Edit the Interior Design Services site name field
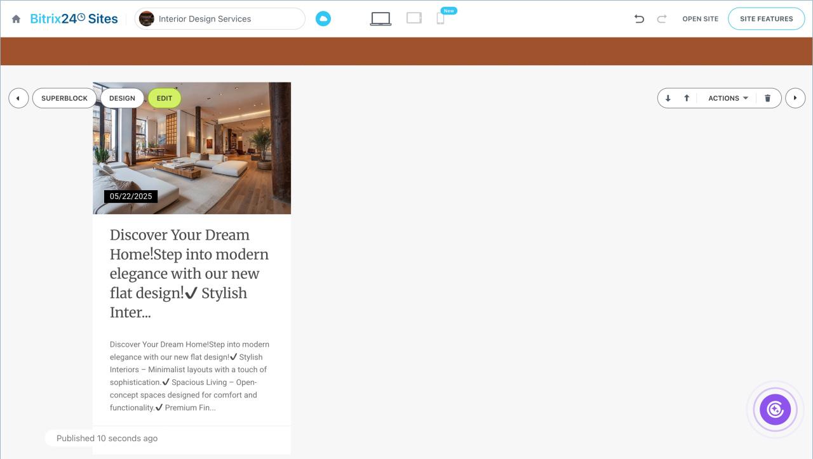The width and height of the screenshot is (813, 459). (x=220, y=19)
